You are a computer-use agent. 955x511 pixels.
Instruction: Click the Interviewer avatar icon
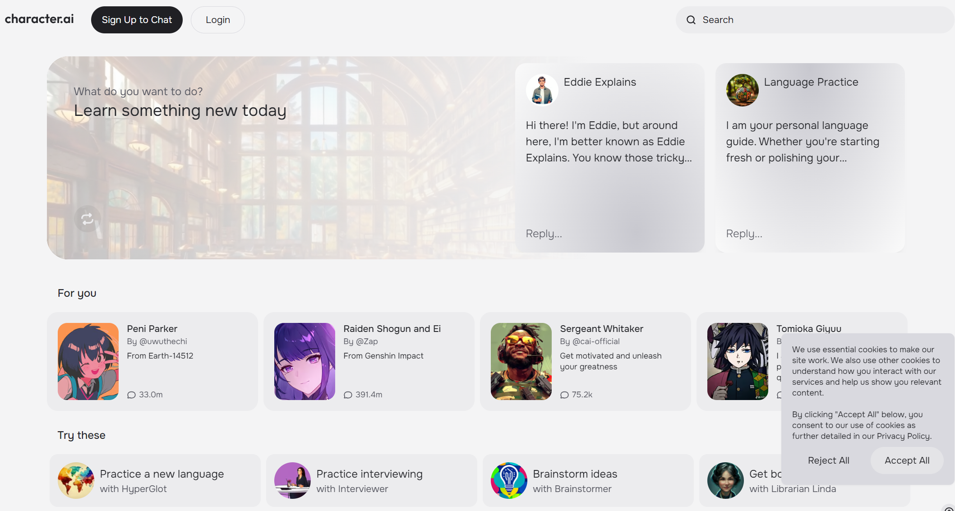click(292, 480)
